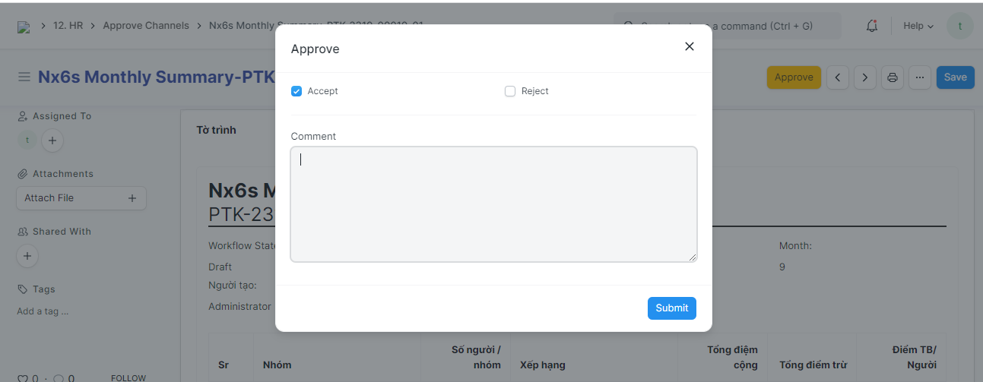Open the 12. HR breadcrumb
983x382 pixels.
click(68, 26)
